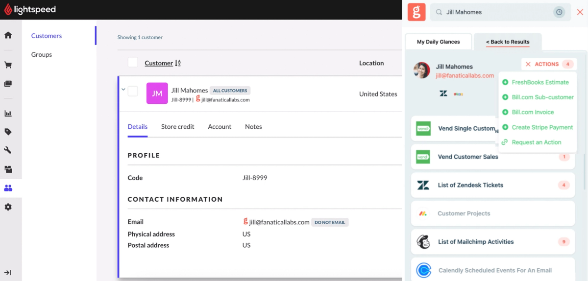Viewport: 588px width, 281px height.
Task: Click Zendesk icon under Jill's email
Action: click(443, 94)
